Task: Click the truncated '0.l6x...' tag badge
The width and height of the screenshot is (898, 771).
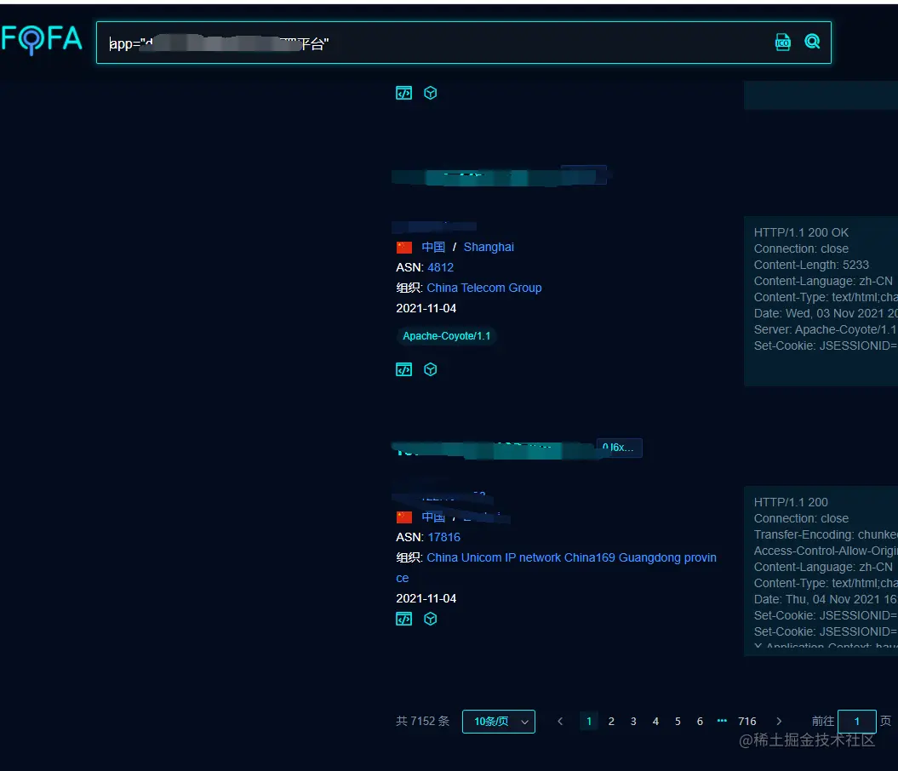Action: 619,448
